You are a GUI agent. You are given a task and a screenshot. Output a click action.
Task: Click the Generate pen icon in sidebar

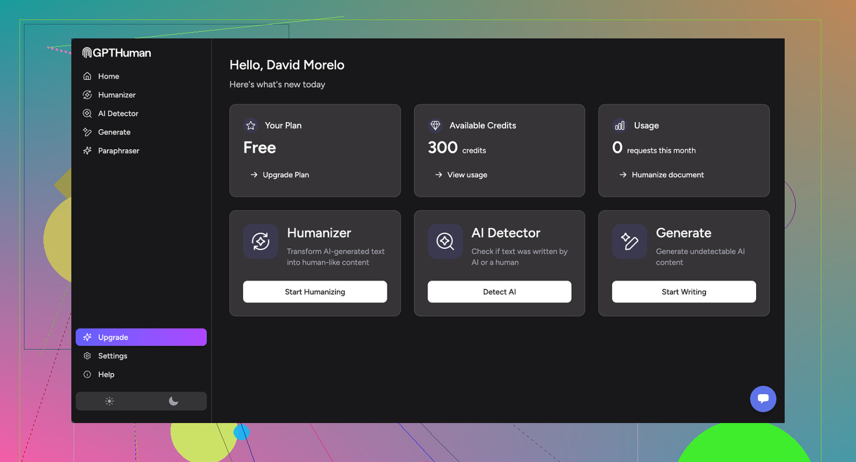coord(87,132)
